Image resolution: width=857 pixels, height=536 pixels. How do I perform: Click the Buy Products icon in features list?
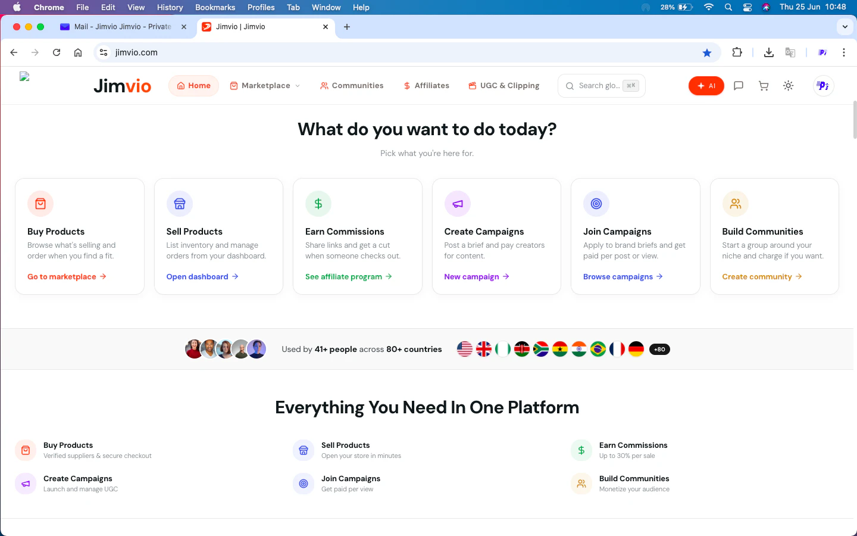point(26,450)
